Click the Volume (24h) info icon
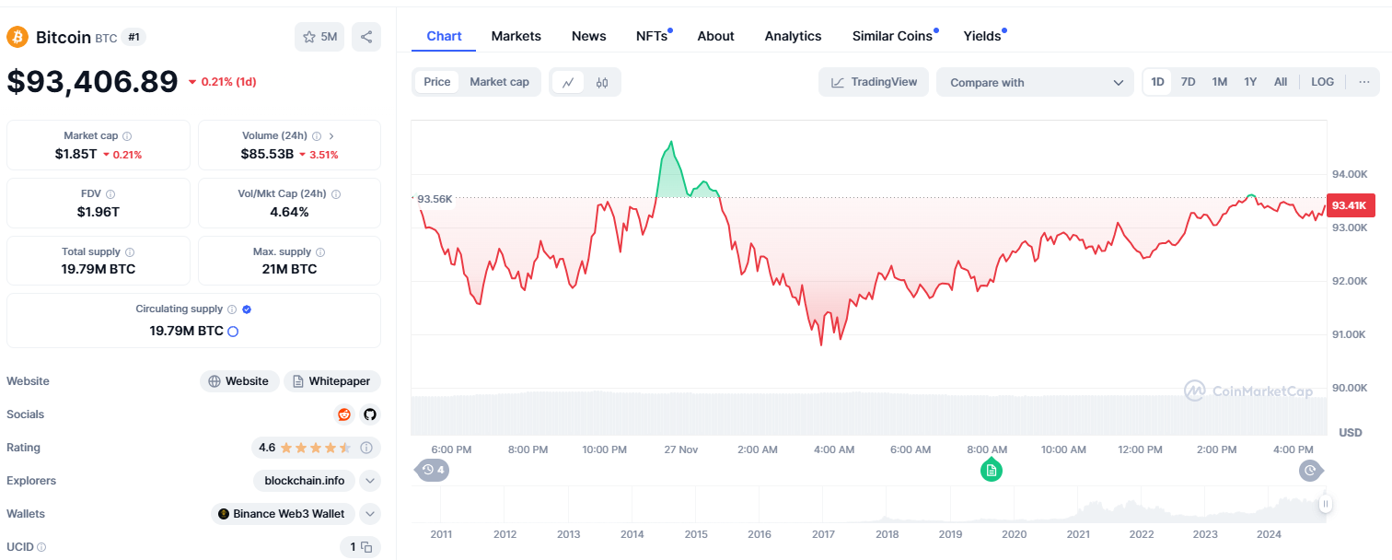The width and height of the screenshot is (1392, 560). point(317,136)
